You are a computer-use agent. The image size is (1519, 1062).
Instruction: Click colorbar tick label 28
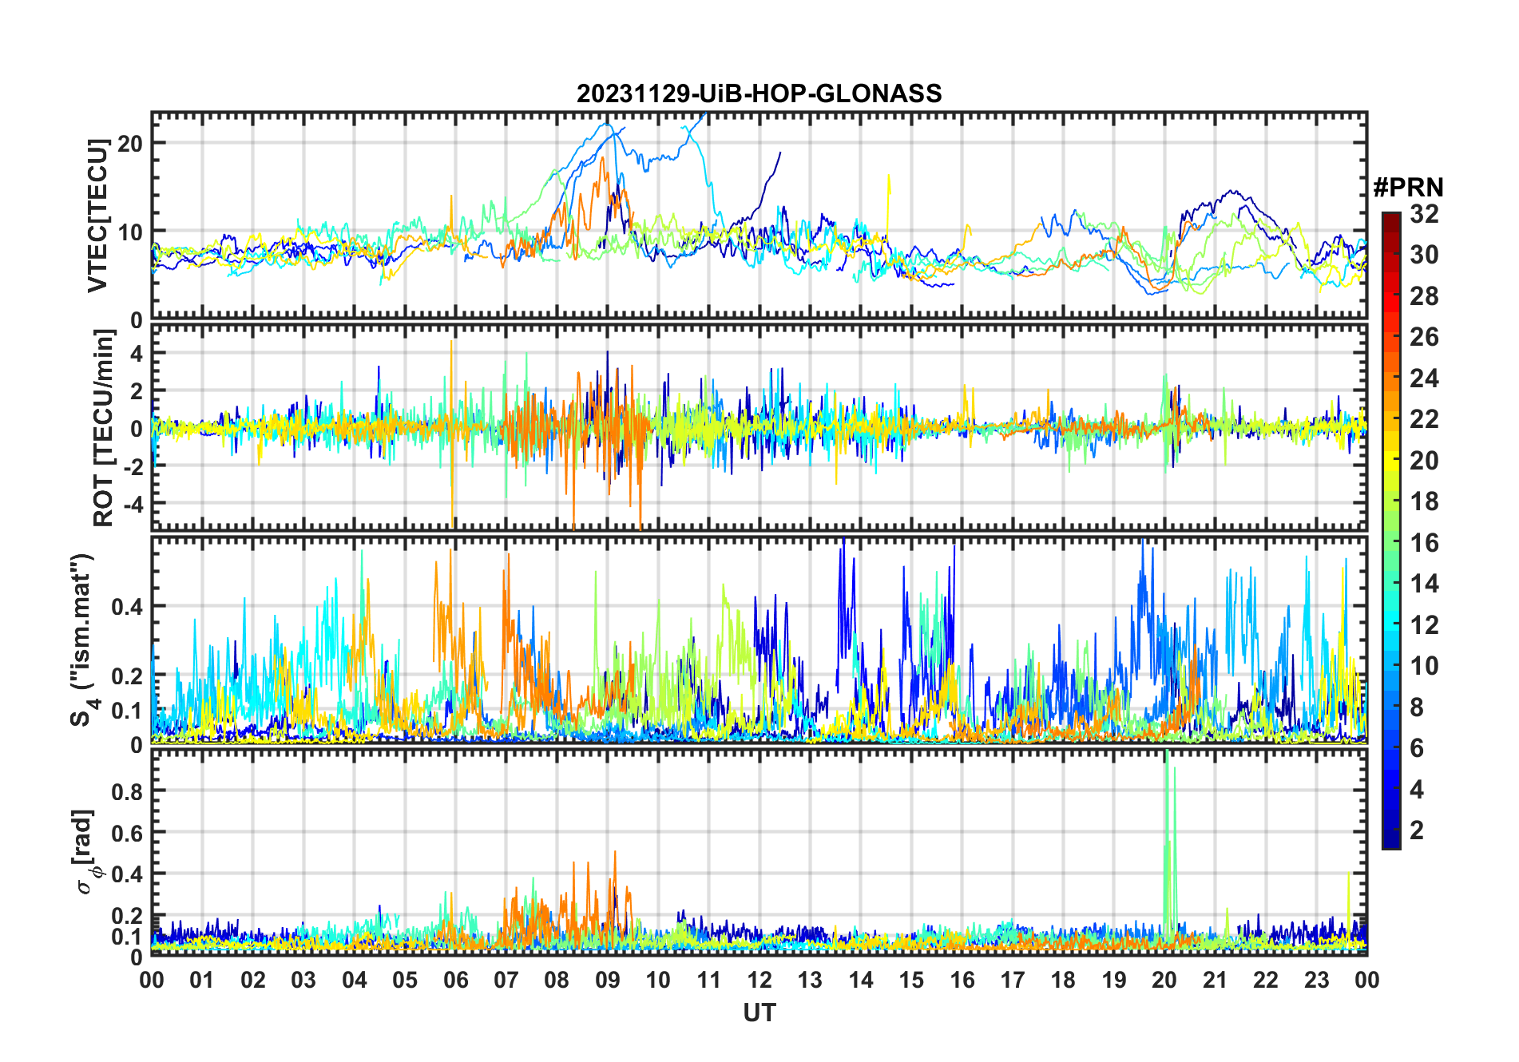[1425, 296]
